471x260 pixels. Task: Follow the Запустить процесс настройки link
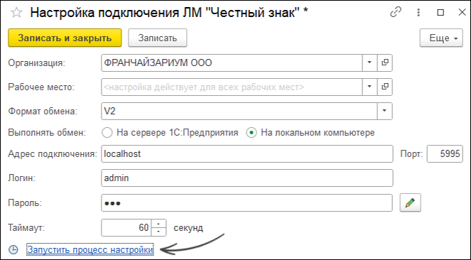[x=90, y=249]
